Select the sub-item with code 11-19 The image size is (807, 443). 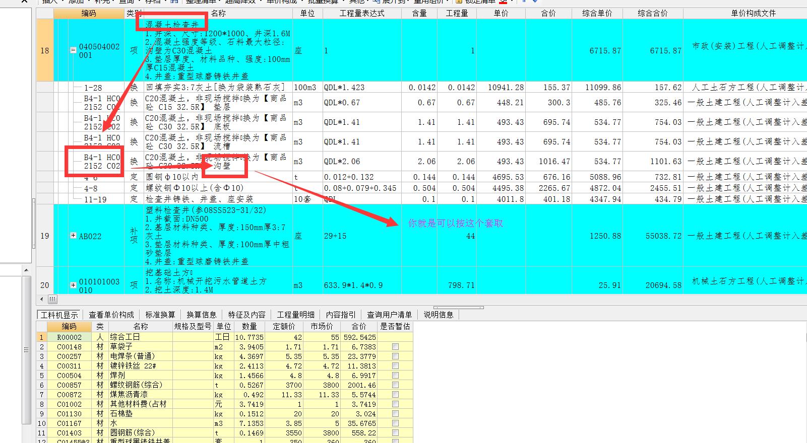point(95,199)
